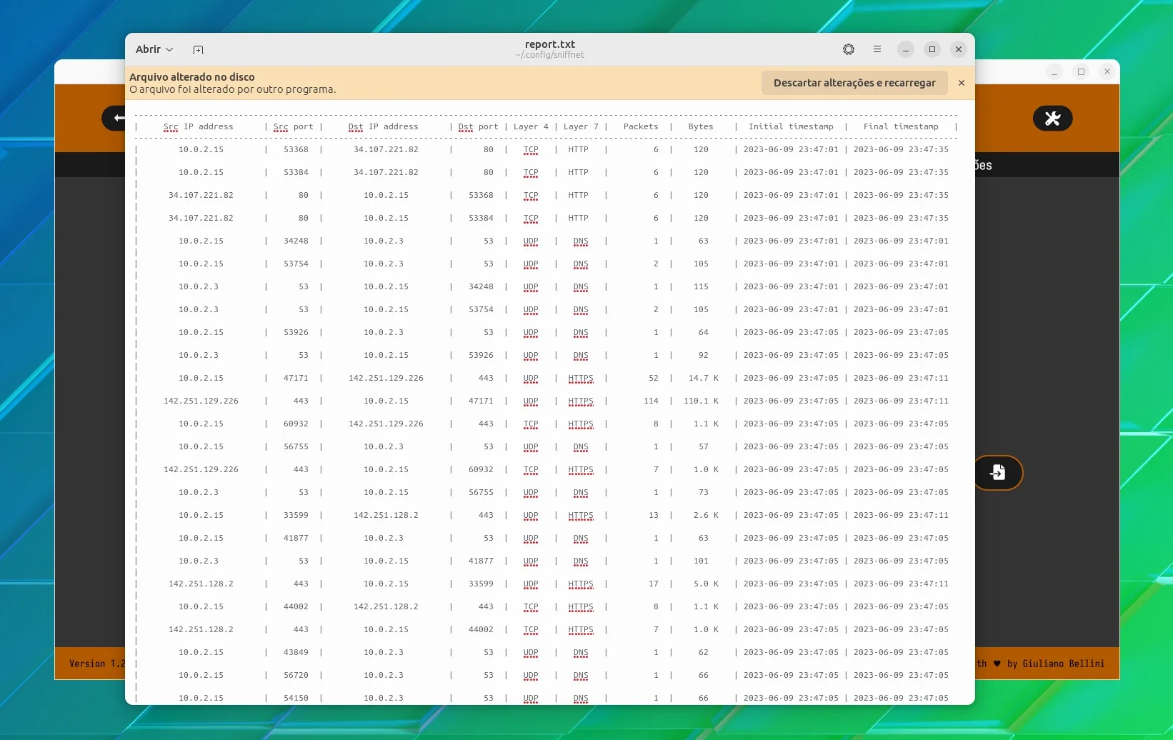Image resolution: width=1173 pixels, height=740 pixels.
Task: Click the Sniffnet Version label
Action: tap(96, 664)
